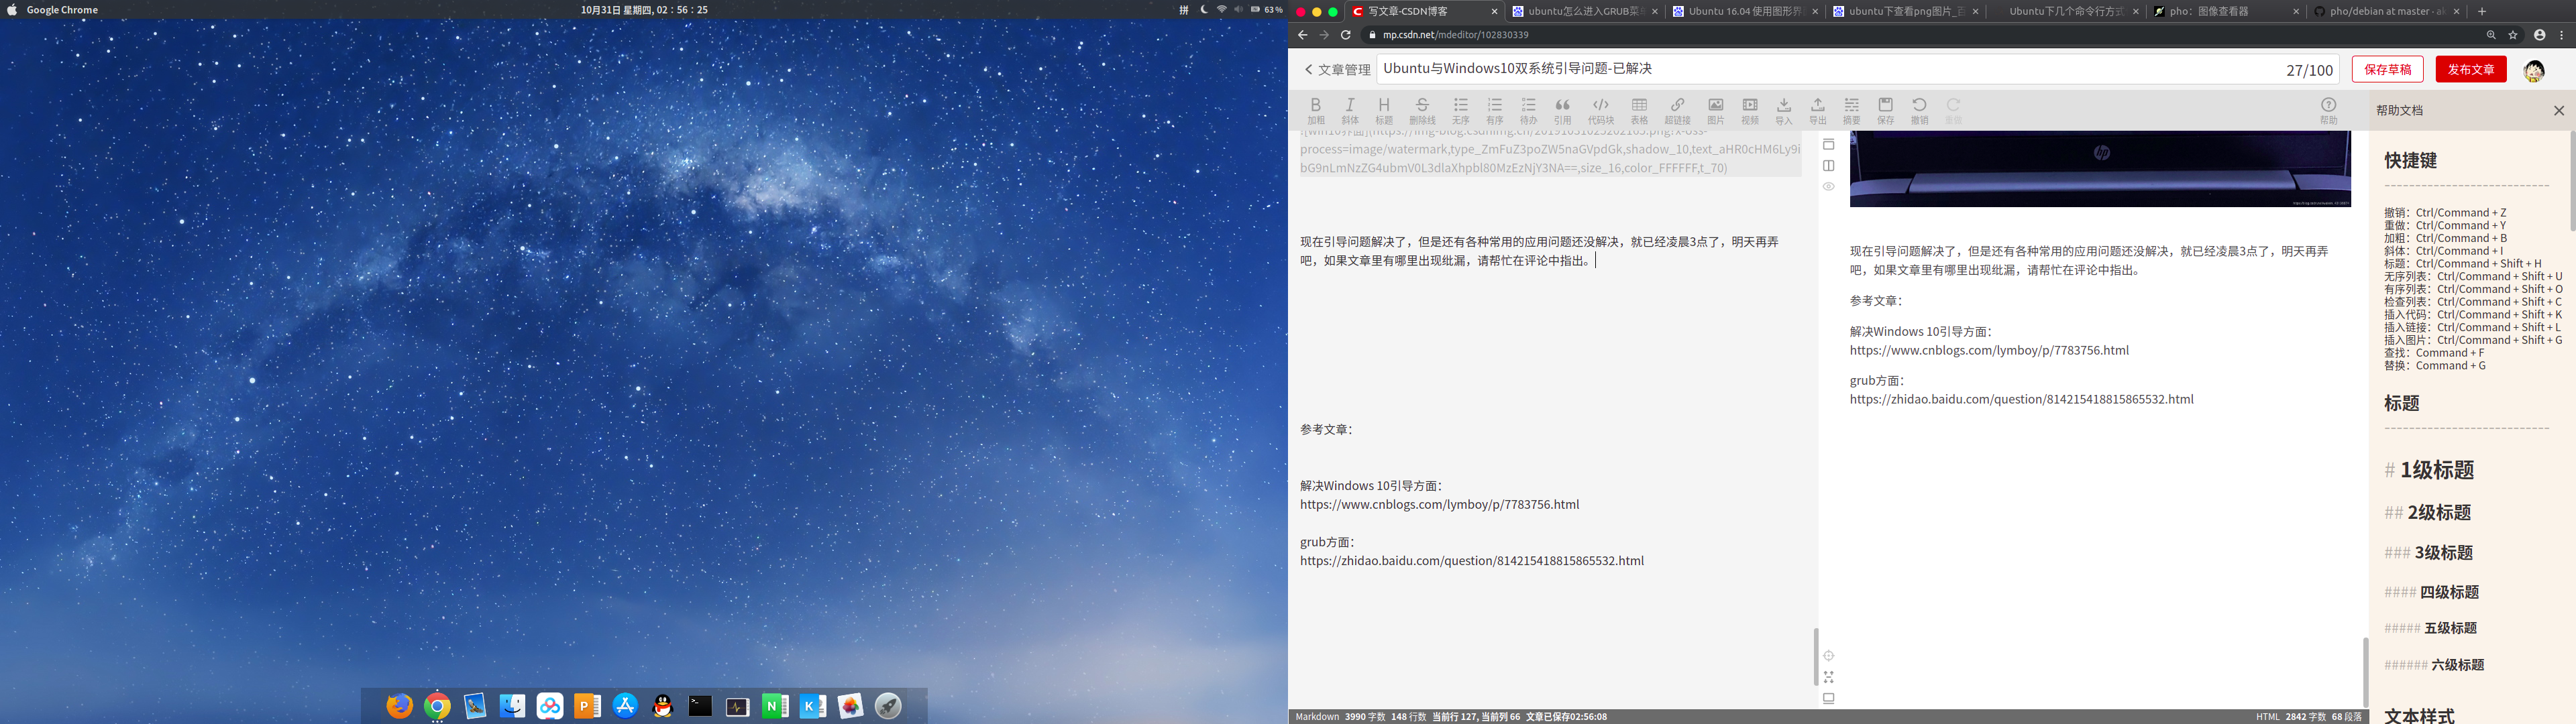
Task: Go back to 文章管理
Action: (1337, 70)
